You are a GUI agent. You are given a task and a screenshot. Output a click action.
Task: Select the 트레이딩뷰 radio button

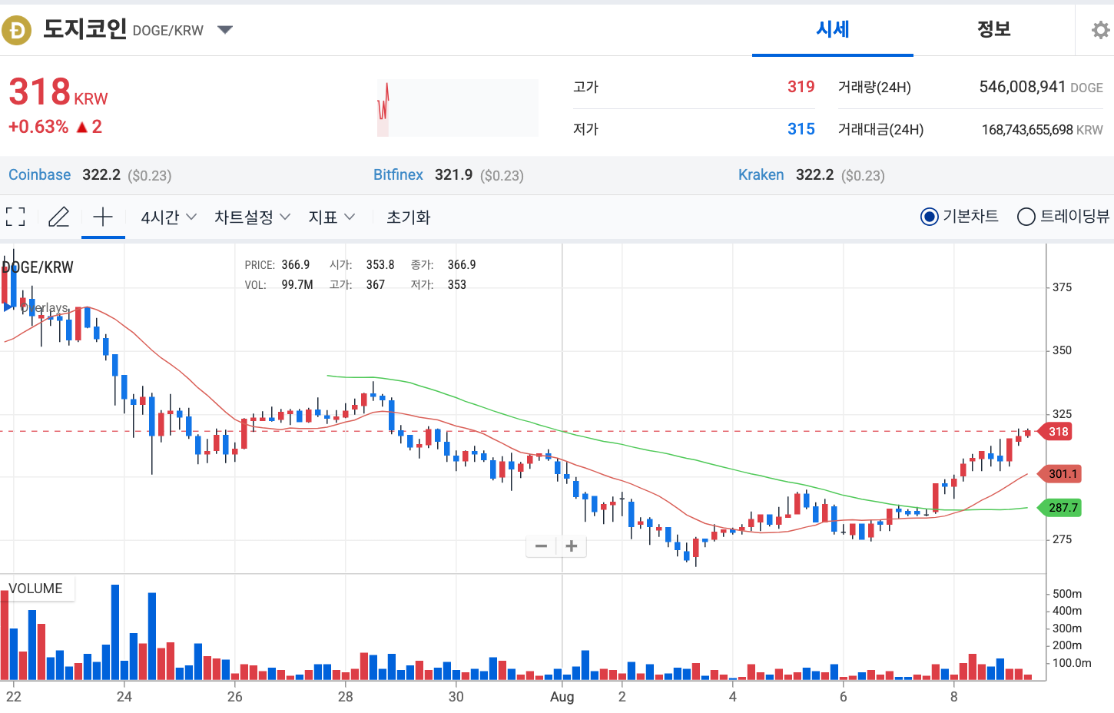[x=1026, y=217]
